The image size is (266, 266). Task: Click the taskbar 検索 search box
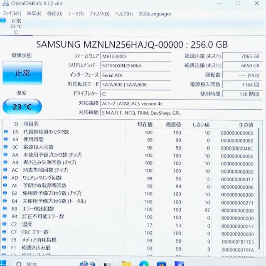pyautogui.click(x=54, y=263)
